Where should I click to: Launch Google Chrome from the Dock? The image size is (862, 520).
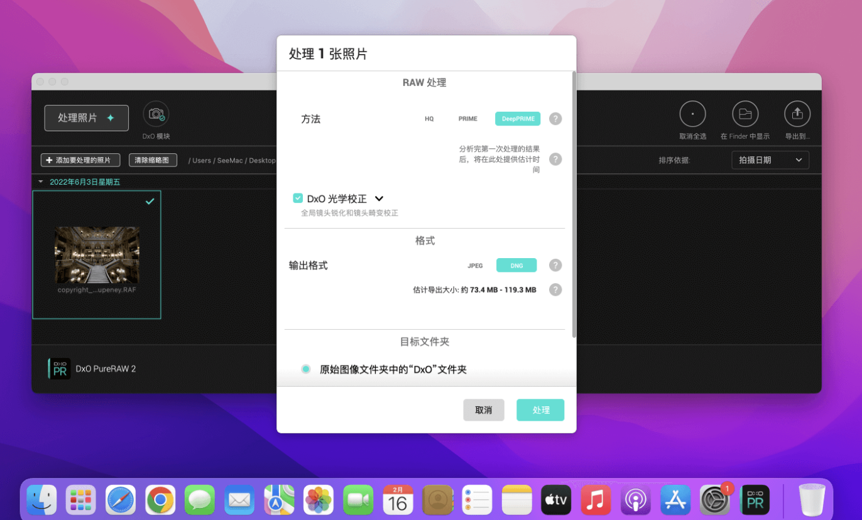click(160, 500)
